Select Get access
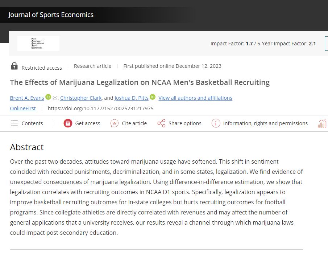Image resolution: width=328 pixels, height=254 pixels. 82,123
